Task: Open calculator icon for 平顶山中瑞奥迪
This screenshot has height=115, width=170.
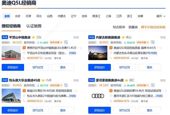Action: point(66,42)
